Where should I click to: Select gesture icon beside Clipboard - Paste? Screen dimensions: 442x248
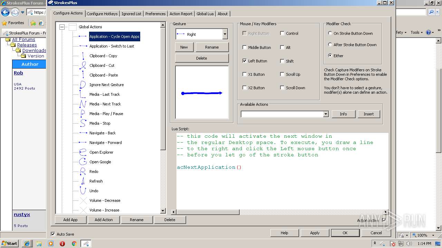[83, 75]
